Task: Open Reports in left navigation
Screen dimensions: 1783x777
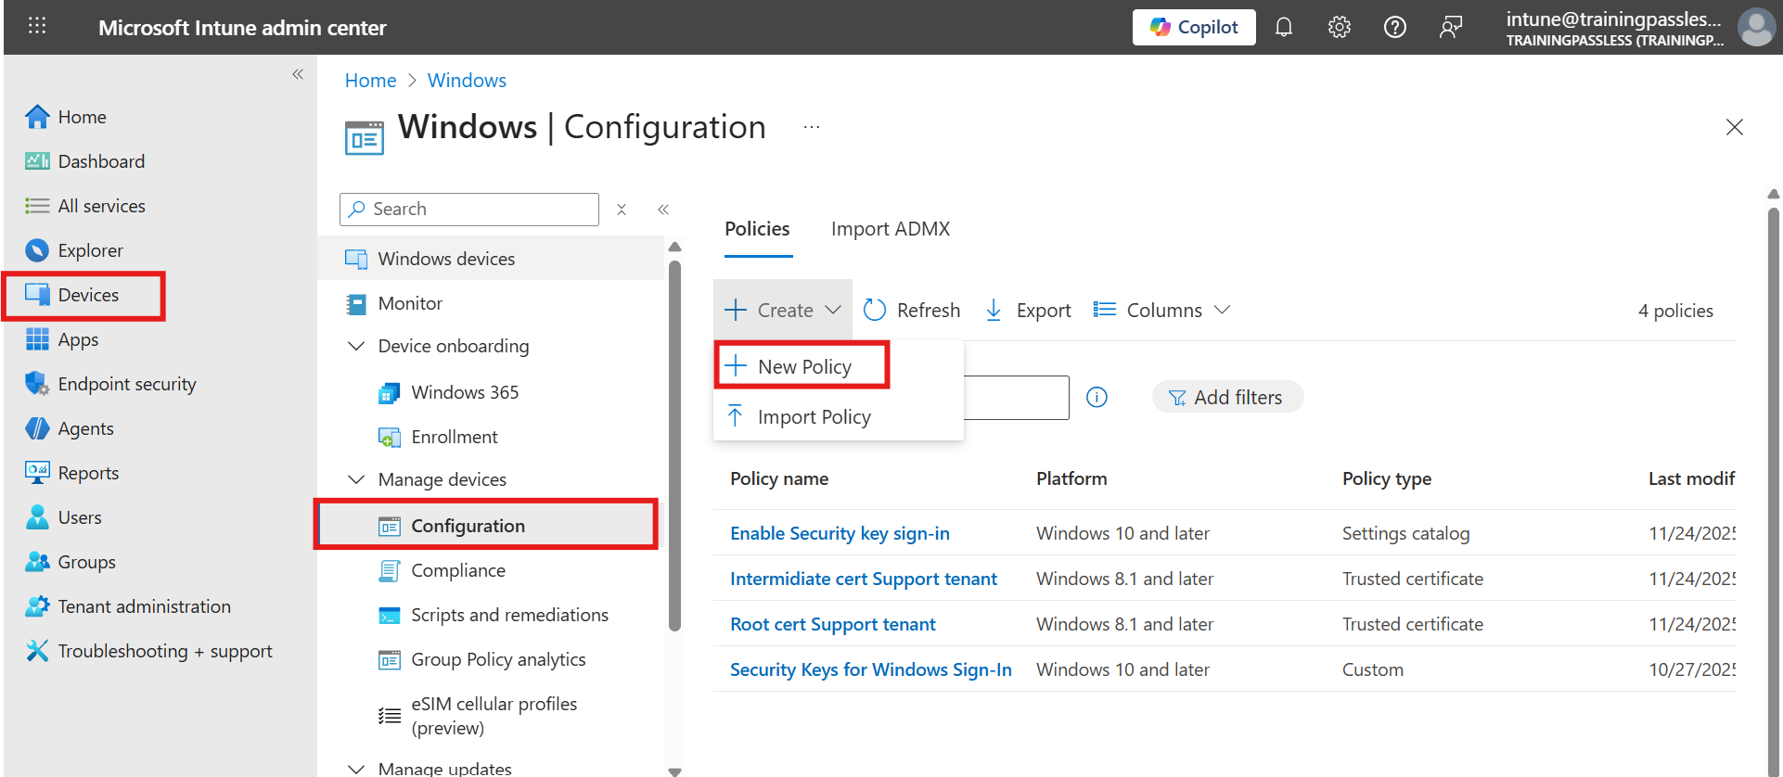Action: (72, 473)
